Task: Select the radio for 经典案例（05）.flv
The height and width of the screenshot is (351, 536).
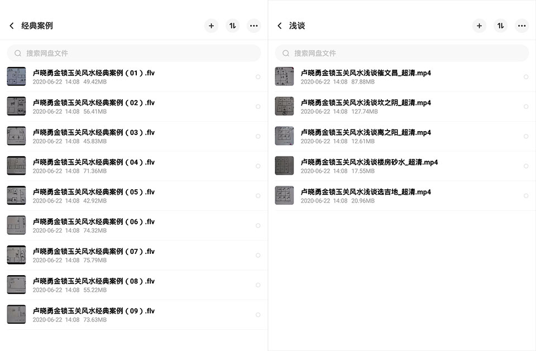Action: click(x=258, y=196)
